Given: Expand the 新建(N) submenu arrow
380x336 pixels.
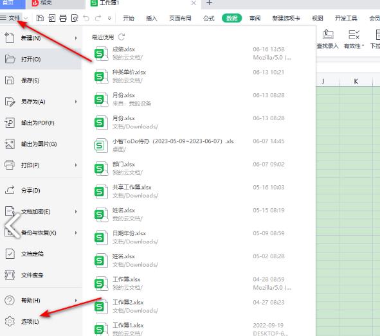Looking at the screenshot, I should (x=76, y=38).
